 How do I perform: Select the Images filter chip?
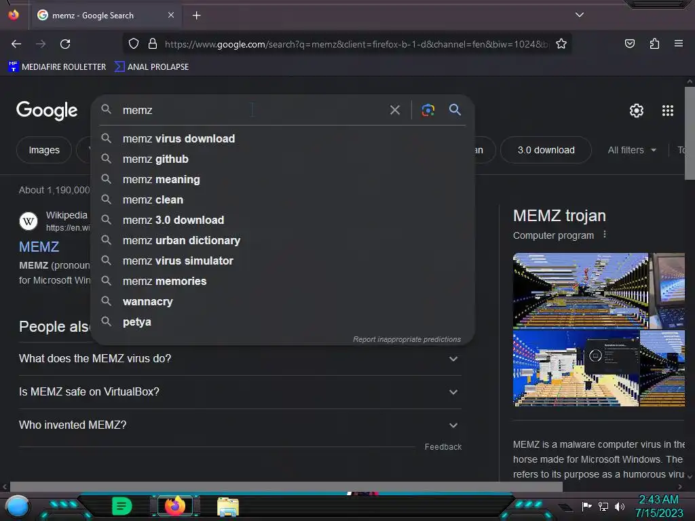click(x=44, y=150)
